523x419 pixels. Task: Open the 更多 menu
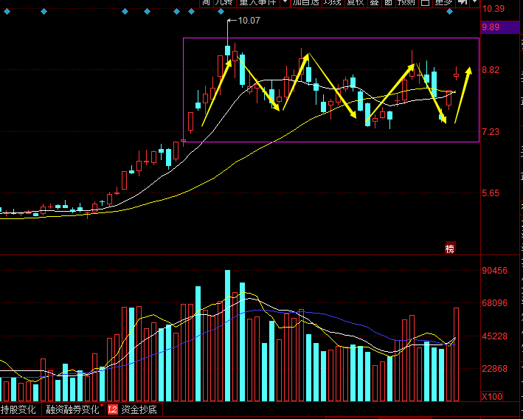pyautogui.click(x=443, y=3)
